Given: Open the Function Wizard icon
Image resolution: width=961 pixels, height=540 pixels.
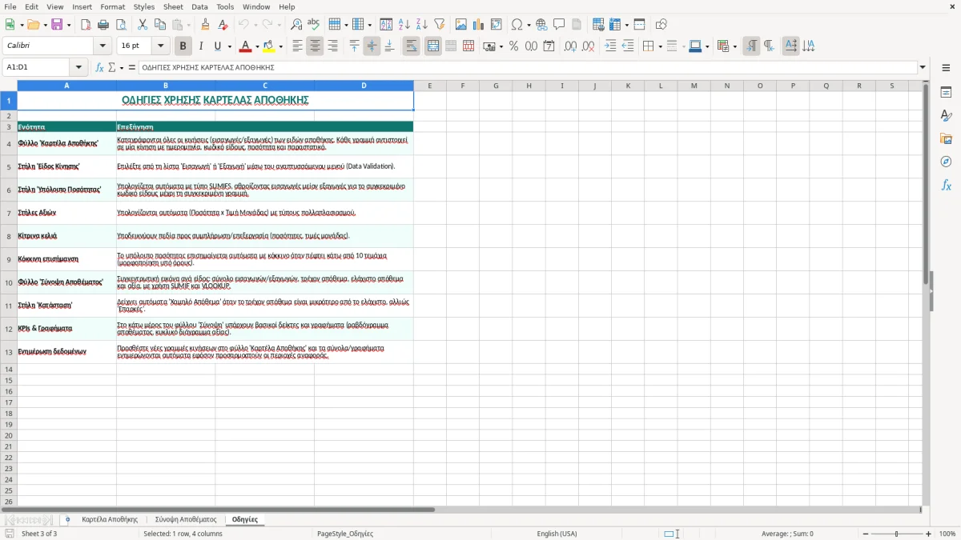Looking at the screenshot, I should 99,67.
